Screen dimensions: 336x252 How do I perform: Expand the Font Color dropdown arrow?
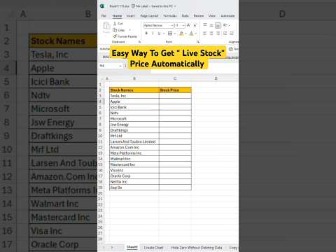(x=196, y=34)
